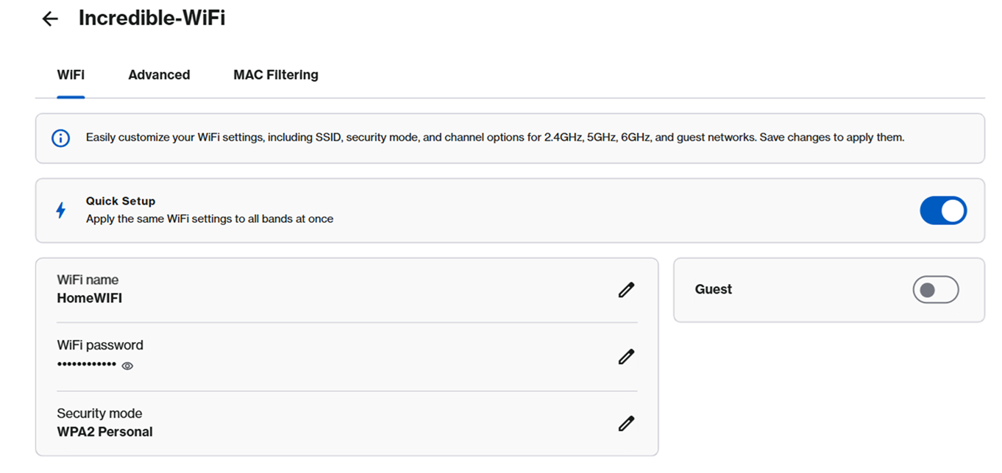
Task: Switch to the Advanced tab
Action: (159, 74)
